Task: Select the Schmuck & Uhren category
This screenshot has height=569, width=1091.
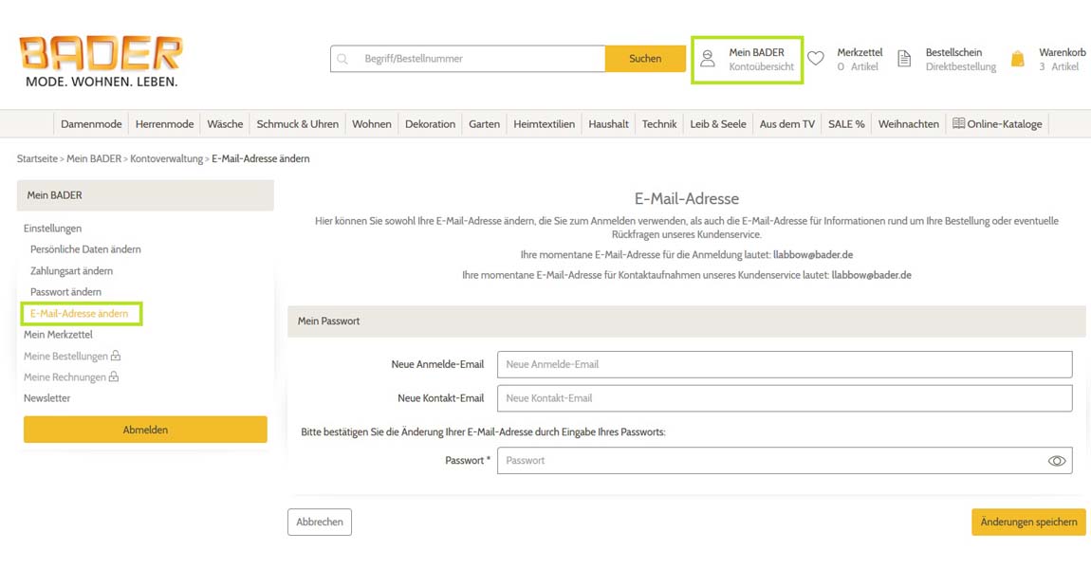Action: (x=297, y=124)
